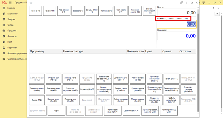Click the Скидка amount input field

[x=177, y=24]
